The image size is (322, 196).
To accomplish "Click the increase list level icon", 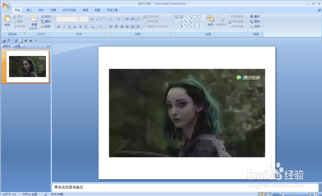I will (132, 19).
